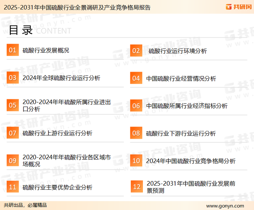Select chapter title 2020-2024年年硫酸所属行业进出口分析
Viewport: 254px width, 210px height.
(67, 105)
